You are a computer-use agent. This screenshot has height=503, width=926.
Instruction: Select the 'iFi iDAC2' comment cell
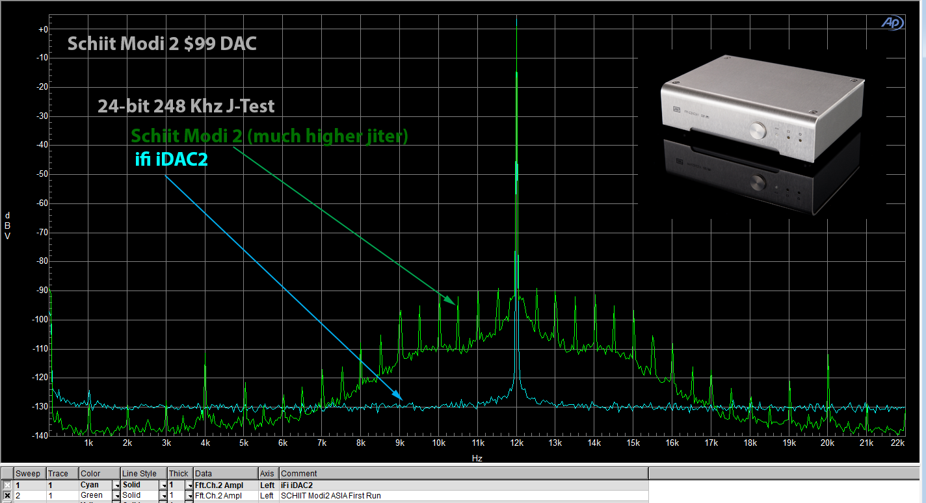tap(464, 485)
